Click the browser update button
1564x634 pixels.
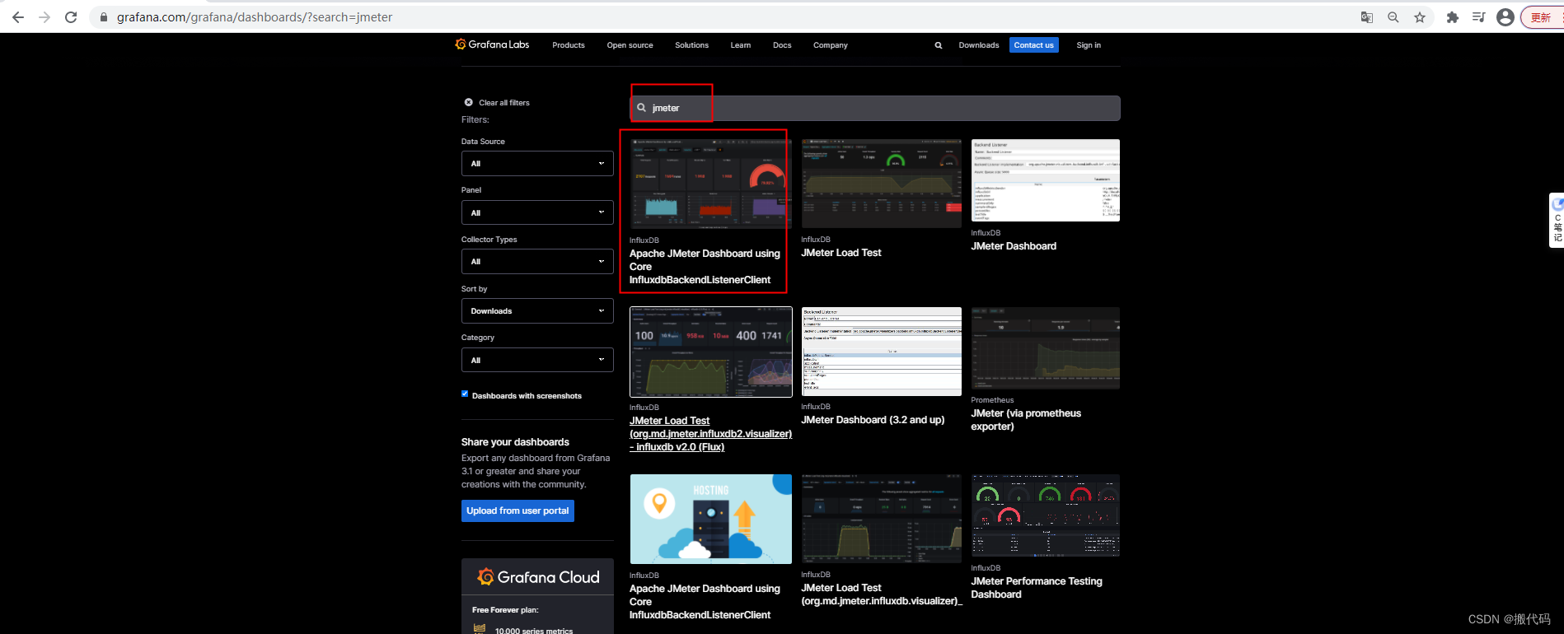1542,17
